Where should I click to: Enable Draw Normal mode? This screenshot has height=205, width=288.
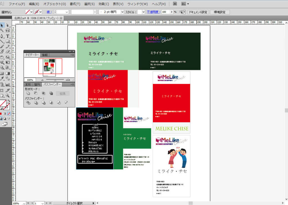click(1, 118)
